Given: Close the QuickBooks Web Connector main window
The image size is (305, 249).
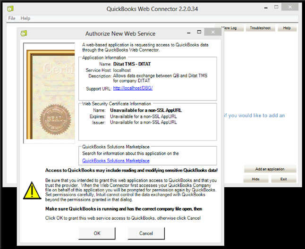Looking at the screenshot, I should coord(289,8).
